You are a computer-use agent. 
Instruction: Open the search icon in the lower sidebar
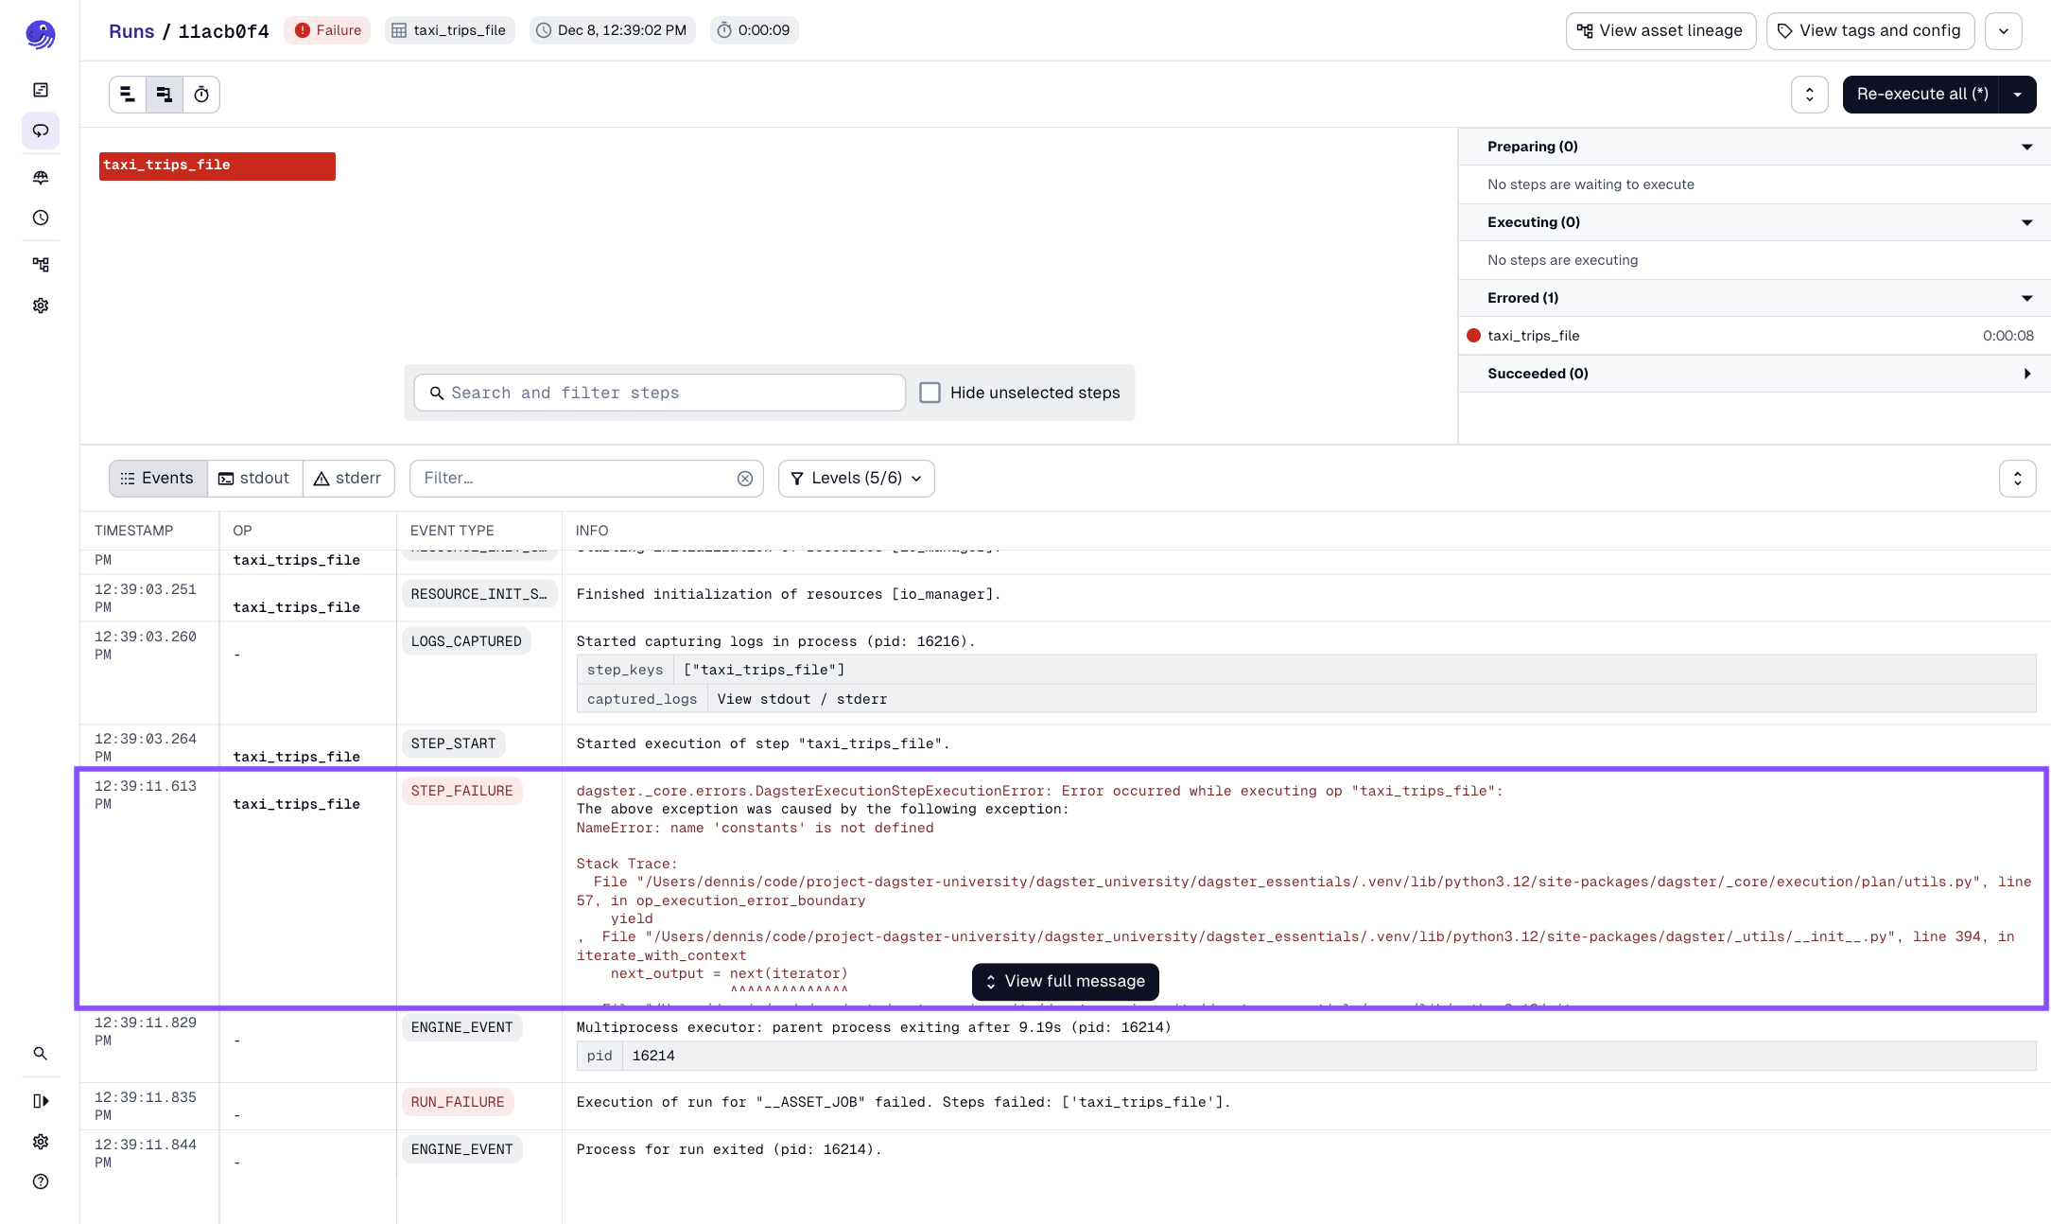(41, 1053)
